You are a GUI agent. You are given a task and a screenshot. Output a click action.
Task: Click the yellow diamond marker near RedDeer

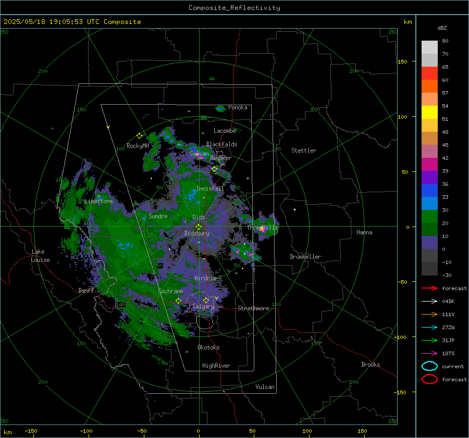click(215, 169)
